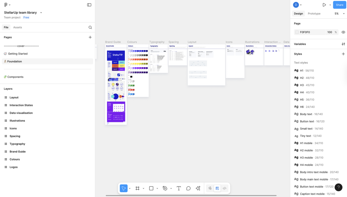The image size is (347, 197).
Task: Select the Move tool in bottom toolbar
Action: coord(124,188)
